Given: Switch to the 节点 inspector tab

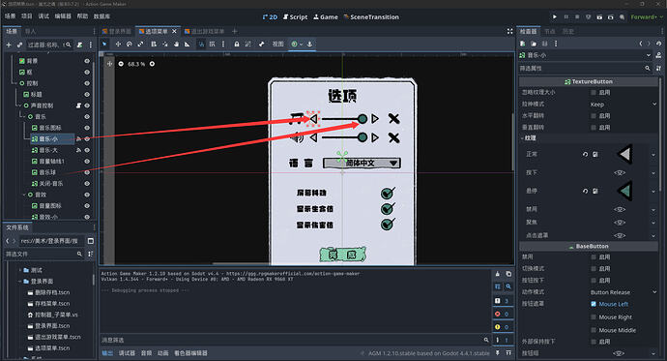Looking at the screenshot, I should (x=550, y=32).
